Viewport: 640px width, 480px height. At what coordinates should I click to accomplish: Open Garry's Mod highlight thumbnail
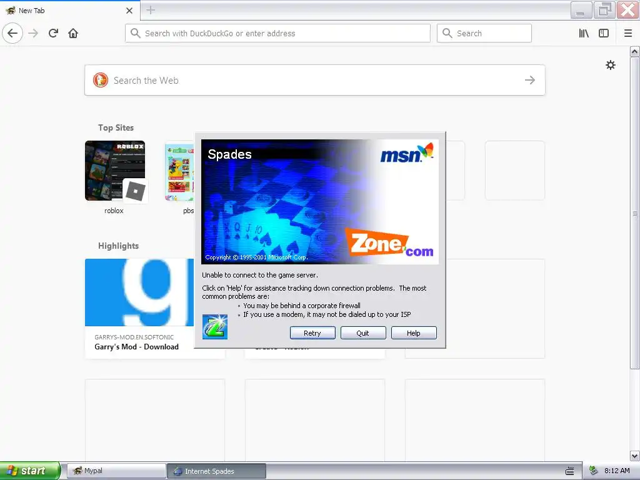139,292
